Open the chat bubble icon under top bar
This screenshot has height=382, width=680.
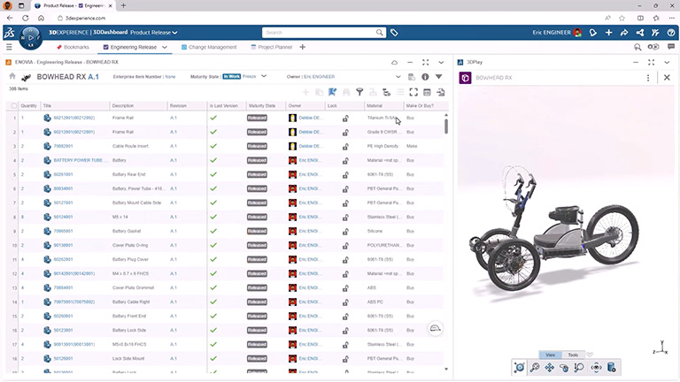pos(671,47)
